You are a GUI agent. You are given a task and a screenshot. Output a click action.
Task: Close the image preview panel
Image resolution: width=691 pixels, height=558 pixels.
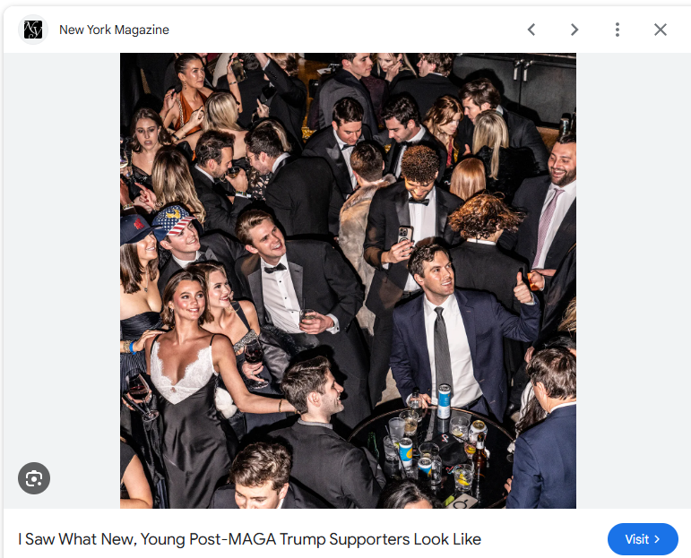tap(661, 30)
